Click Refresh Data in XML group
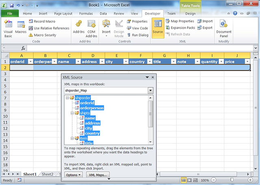Viewport: 260px width, 185px height. tap(178, 34)
